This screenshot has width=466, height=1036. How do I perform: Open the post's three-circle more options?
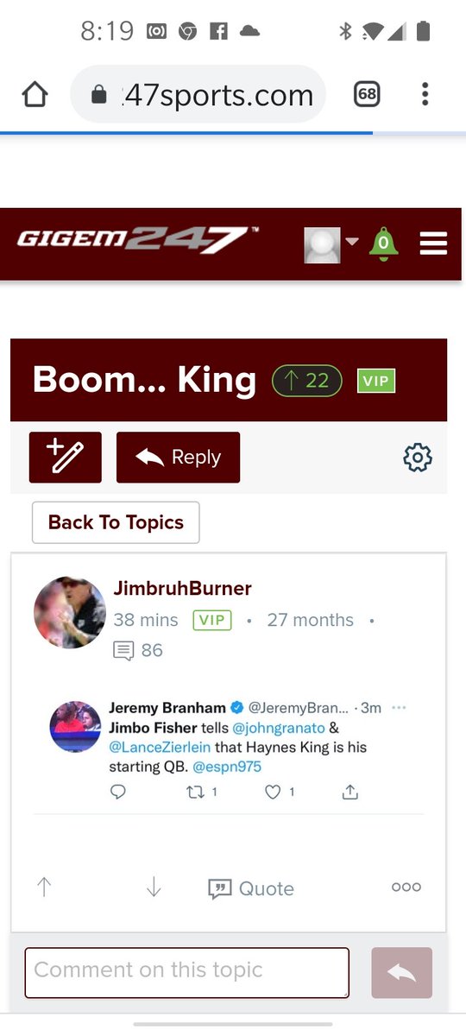coord(406,887)
